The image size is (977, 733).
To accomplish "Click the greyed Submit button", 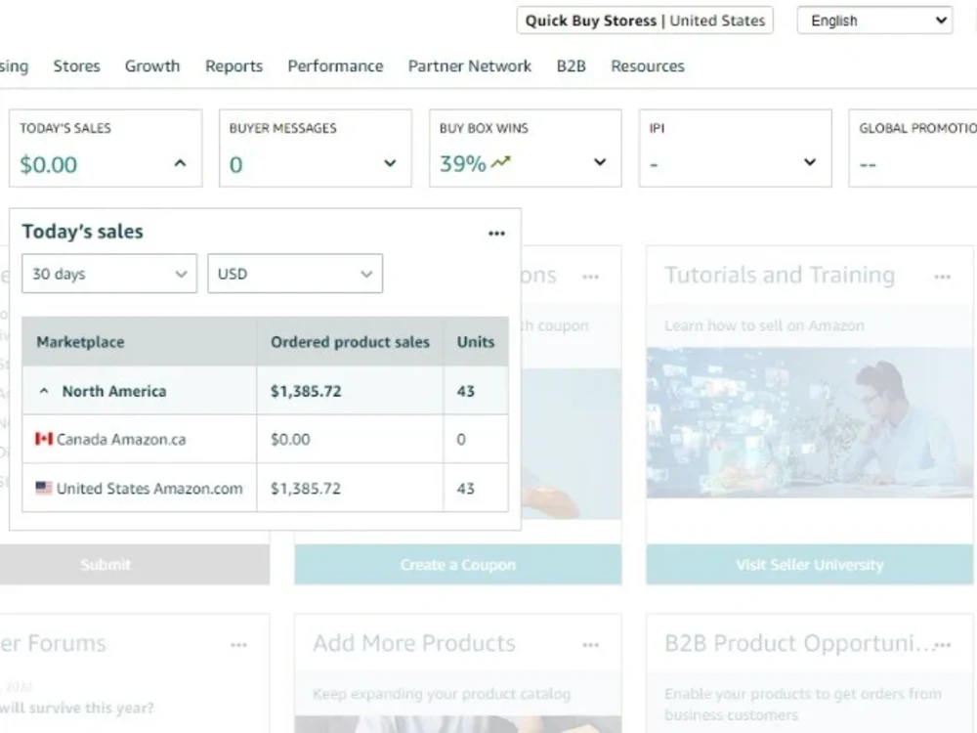I will 135,565.
